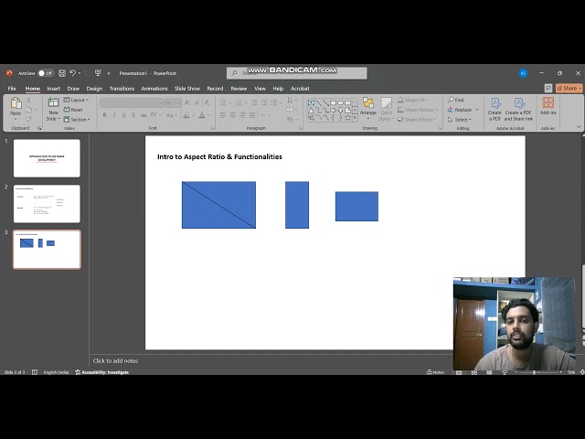Viewport: 585px width, 439px height.
Task: Click the Notes button in status bar
Action: [435, 372]
